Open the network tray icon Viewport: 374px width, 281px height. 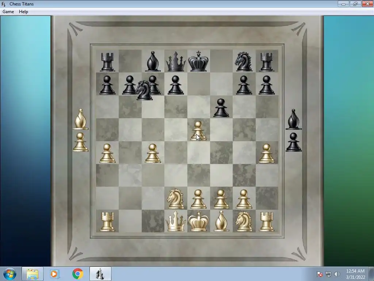328,274
